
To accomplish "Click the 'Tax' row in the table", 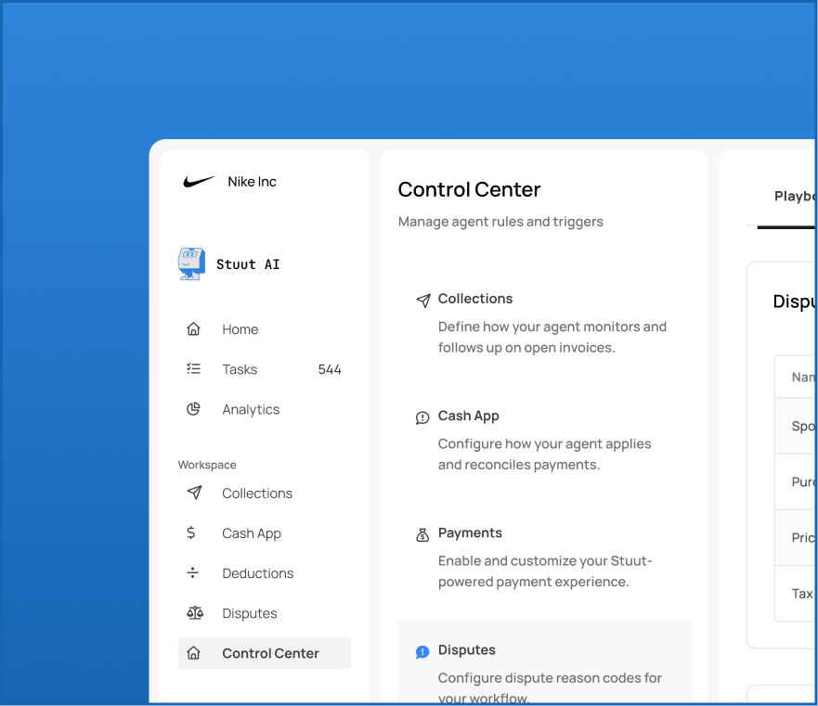I will [x=795, y=594].
